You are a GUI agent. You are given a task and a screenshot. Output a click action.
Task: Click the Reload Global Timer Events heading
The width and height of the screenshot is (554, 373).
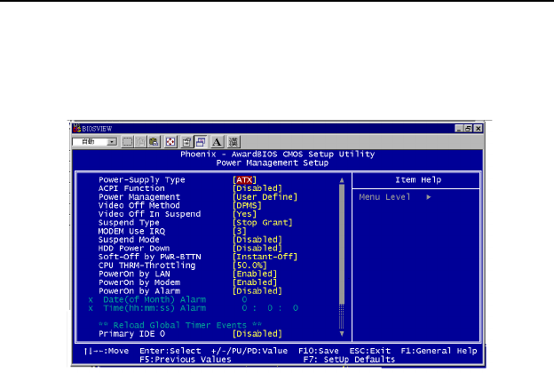click(180, 325)
